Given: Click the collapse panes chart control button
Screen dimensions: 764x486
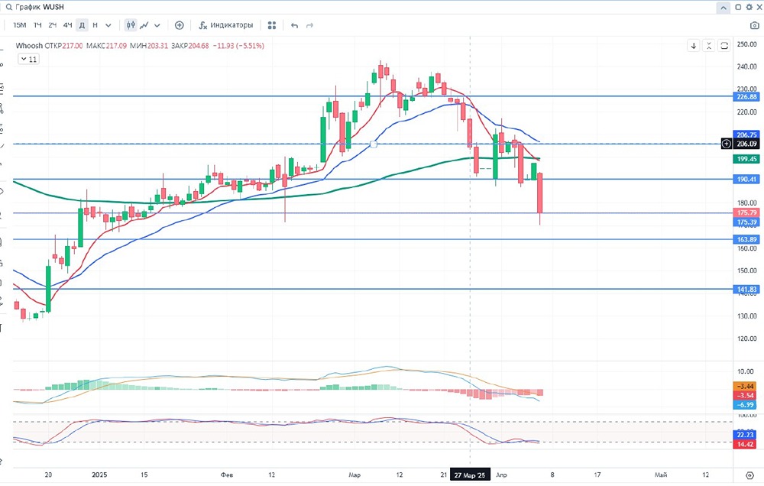Looking at the screenshot, I should click(x=709, y=46).
